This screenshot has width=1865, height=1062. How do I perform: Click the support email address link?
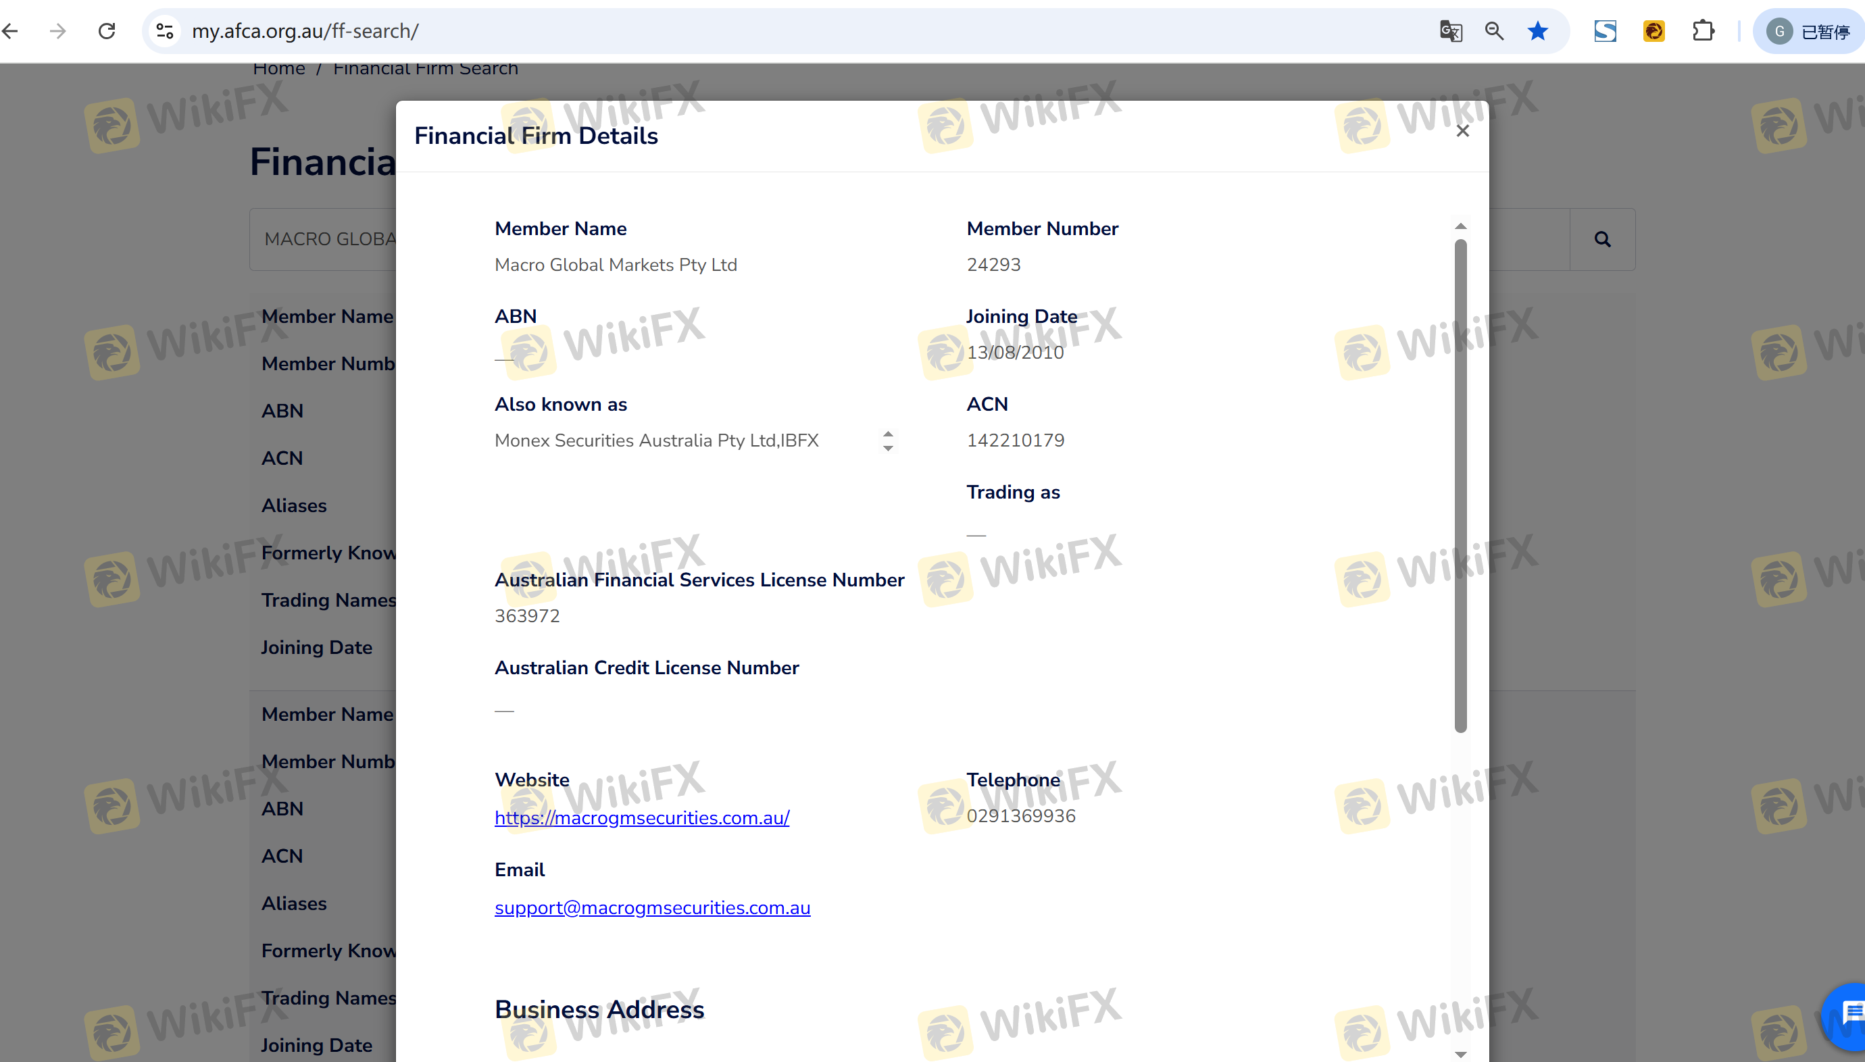652,907
